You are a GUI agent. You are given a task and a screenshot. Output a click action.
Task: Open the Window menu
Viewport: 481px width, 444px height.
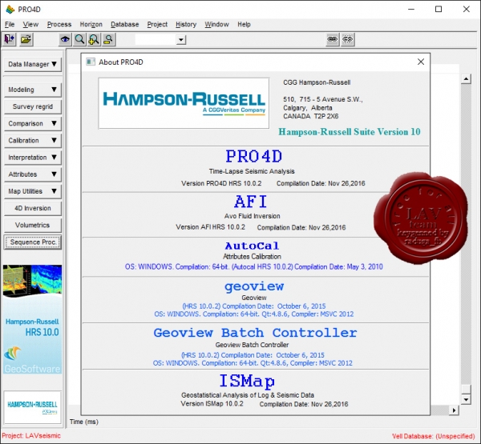tap(217, 25)
